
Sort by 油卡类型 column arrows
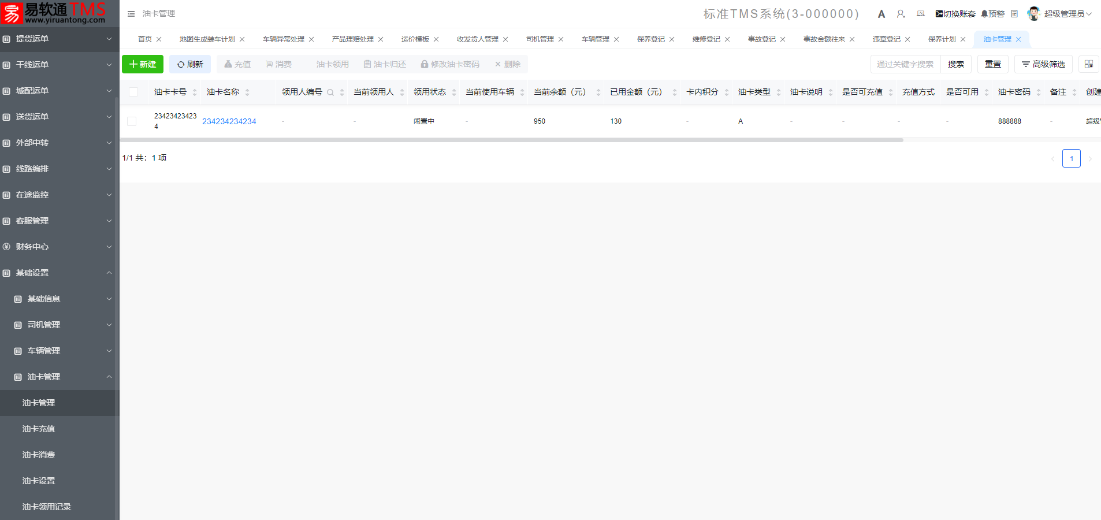click(x=779, y=92)
